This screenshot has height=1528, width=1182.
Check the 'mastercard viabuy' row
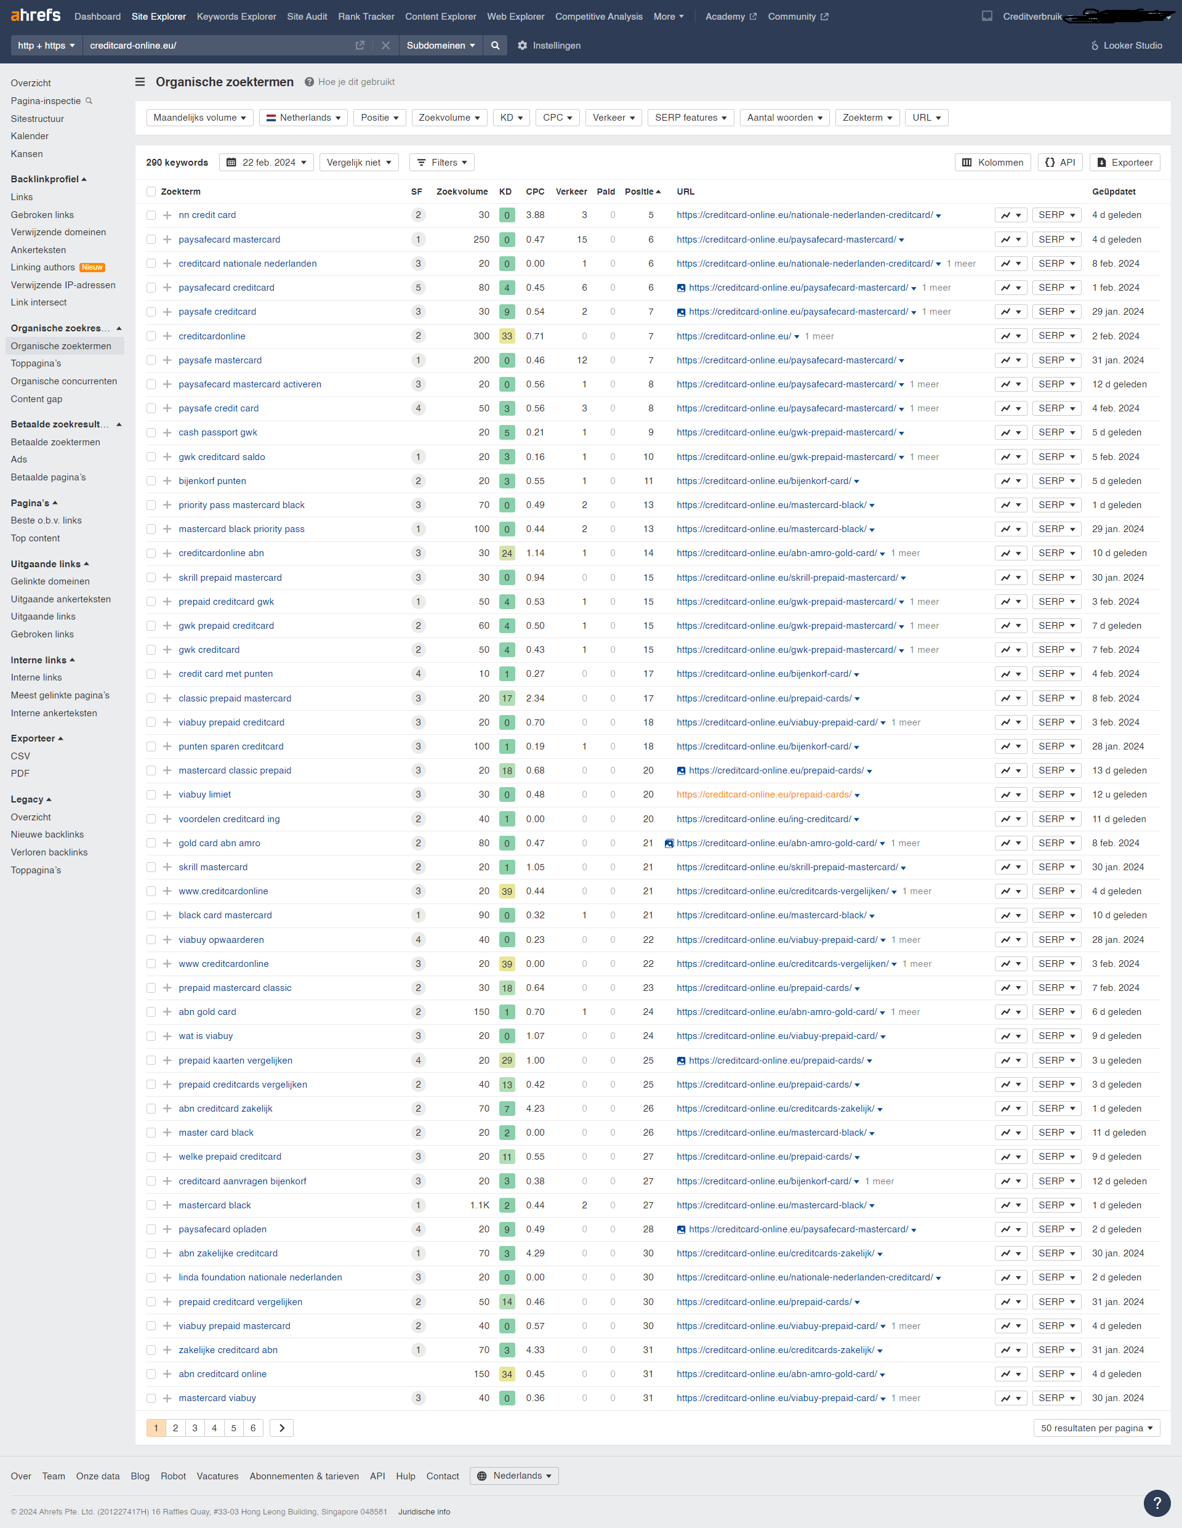[x=151, y=1398]
